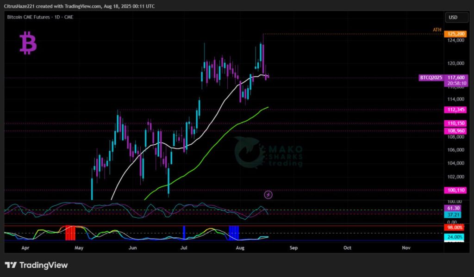Image resolution: width=474 pixels, height=277 pixels.
Task: Click the red histogram bars in lower indicator
Action: (70, 233)
